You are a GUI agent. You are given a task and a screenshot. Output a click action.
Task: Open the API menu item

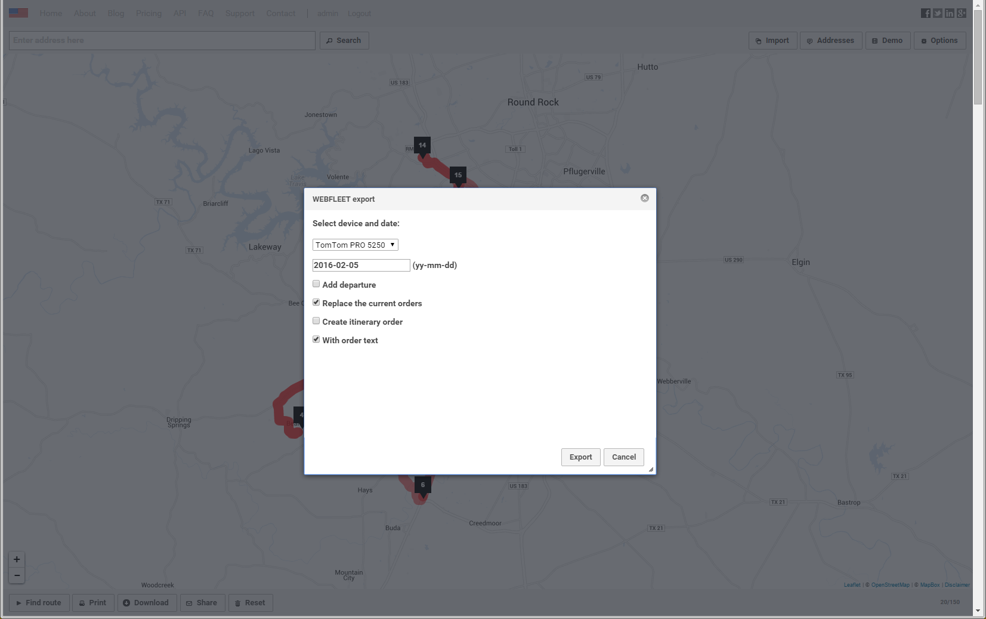click(180, 13)
